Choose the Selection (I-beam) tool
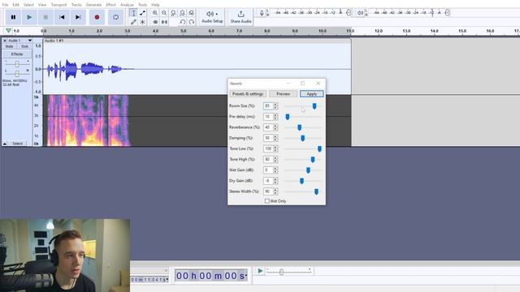Viewport: 520px width, 292px height. click(x=133, y=13)
